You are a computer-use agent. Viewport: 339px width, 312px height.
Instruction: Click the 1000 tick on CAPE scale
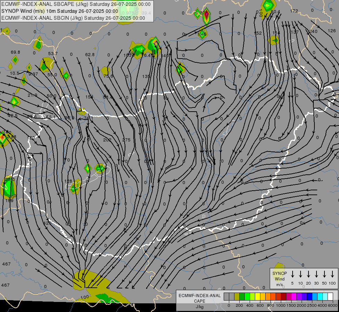tap(280, 305)
